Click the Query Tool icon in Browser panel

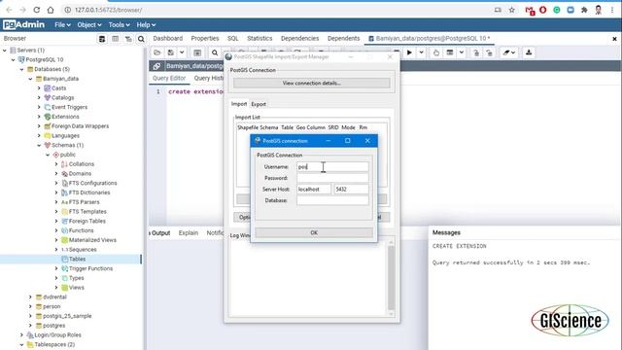[x=102, y=39]
